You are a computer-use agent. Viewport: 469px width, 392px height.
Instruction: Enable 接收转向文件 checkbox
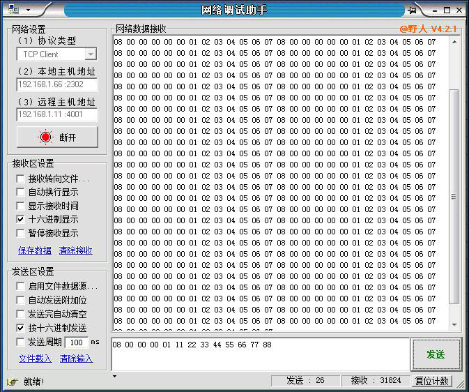pyautogui.click(x=21, y=179)
